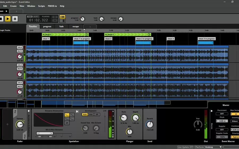Open the Stealing Oldest dropdown
Screen dimensions: 239x149
235,121
